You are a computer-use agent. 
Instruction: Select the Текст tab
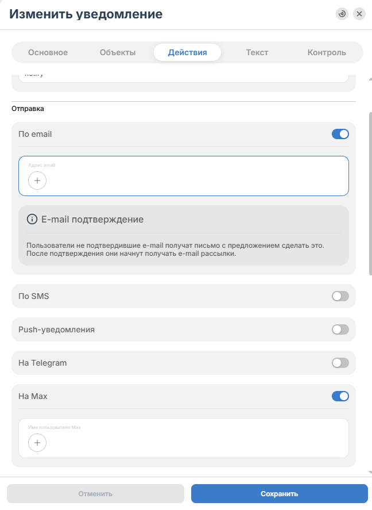257,52
